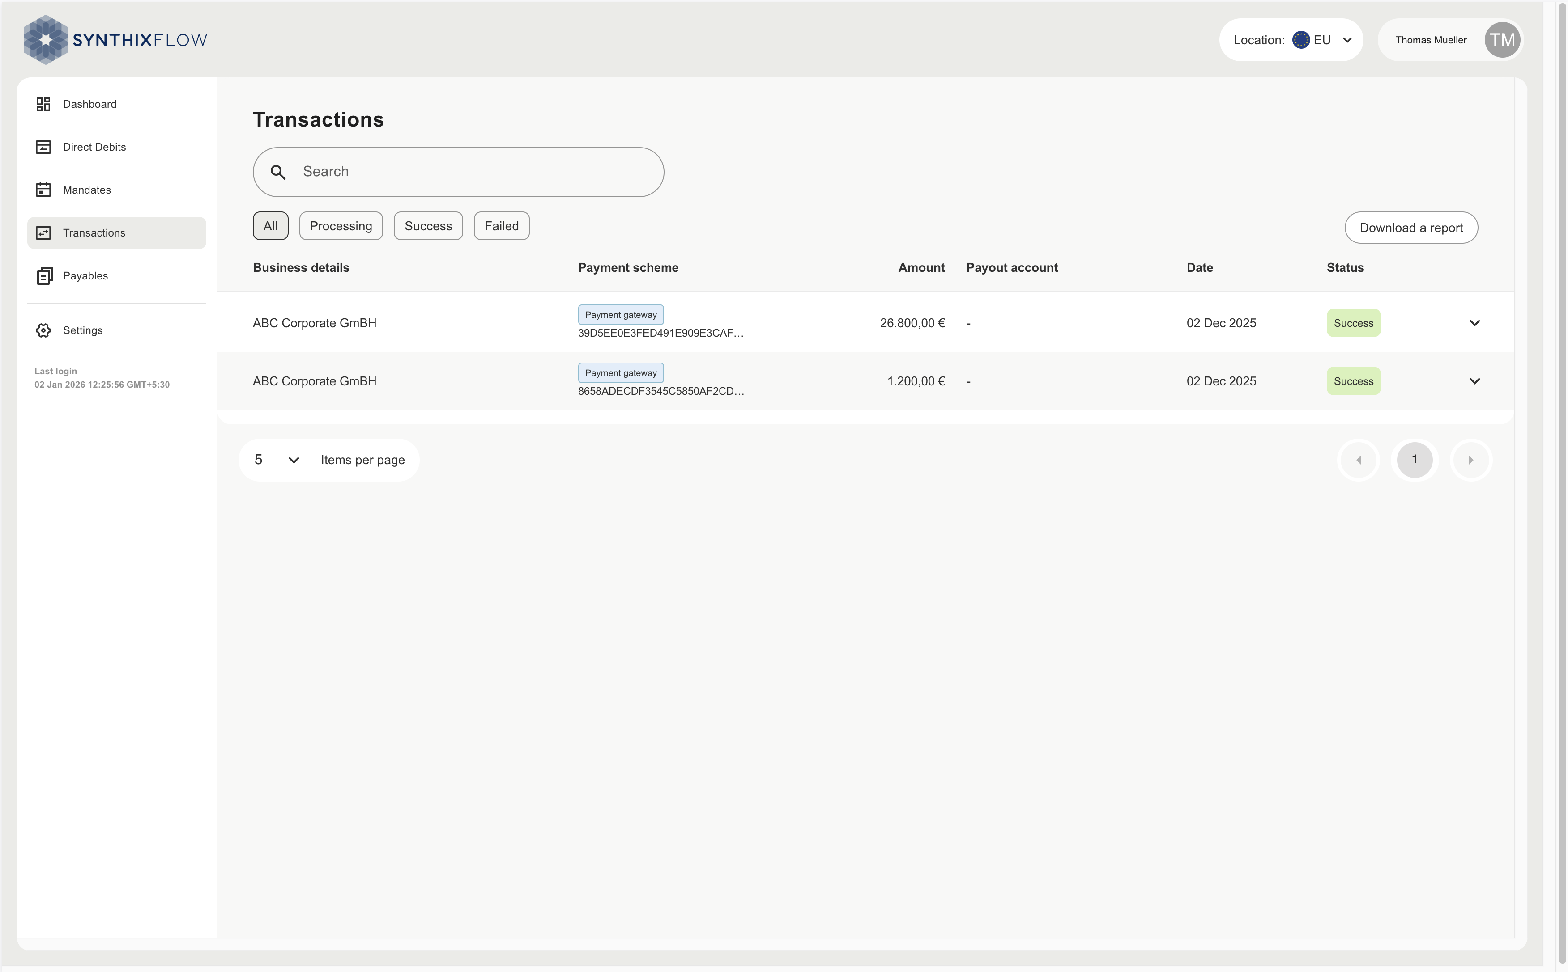1568x972 pixels.
Task: Click the Payout account column header
Action: tap(1011, 267)
